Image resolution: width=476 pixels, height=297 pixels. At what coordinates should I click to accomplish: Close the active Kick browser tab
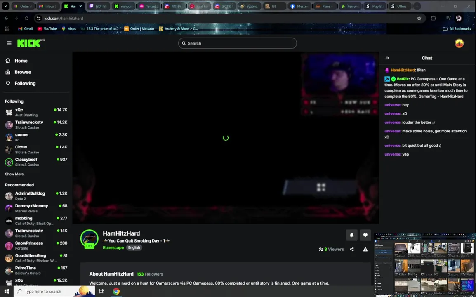click(x=80, y=6)
